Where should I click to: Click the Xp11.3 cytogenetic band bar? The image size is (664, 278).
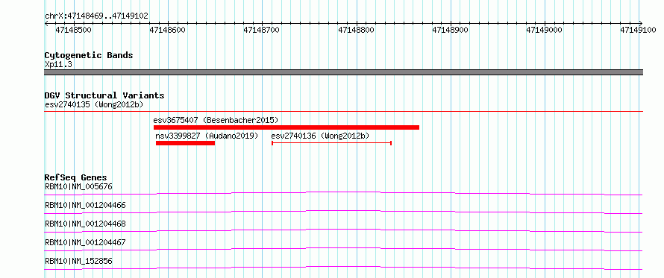(343, 72)
